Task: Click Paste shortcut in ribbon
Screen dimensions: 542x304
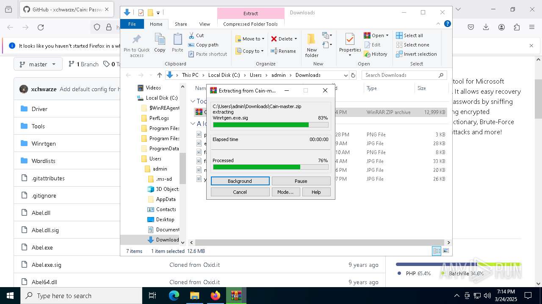Action: 208,54
